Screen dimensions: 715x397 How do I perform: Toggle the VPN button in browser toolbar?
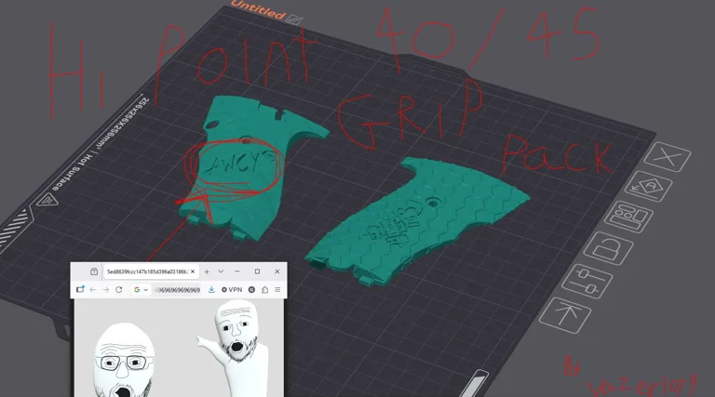(232, 289)
